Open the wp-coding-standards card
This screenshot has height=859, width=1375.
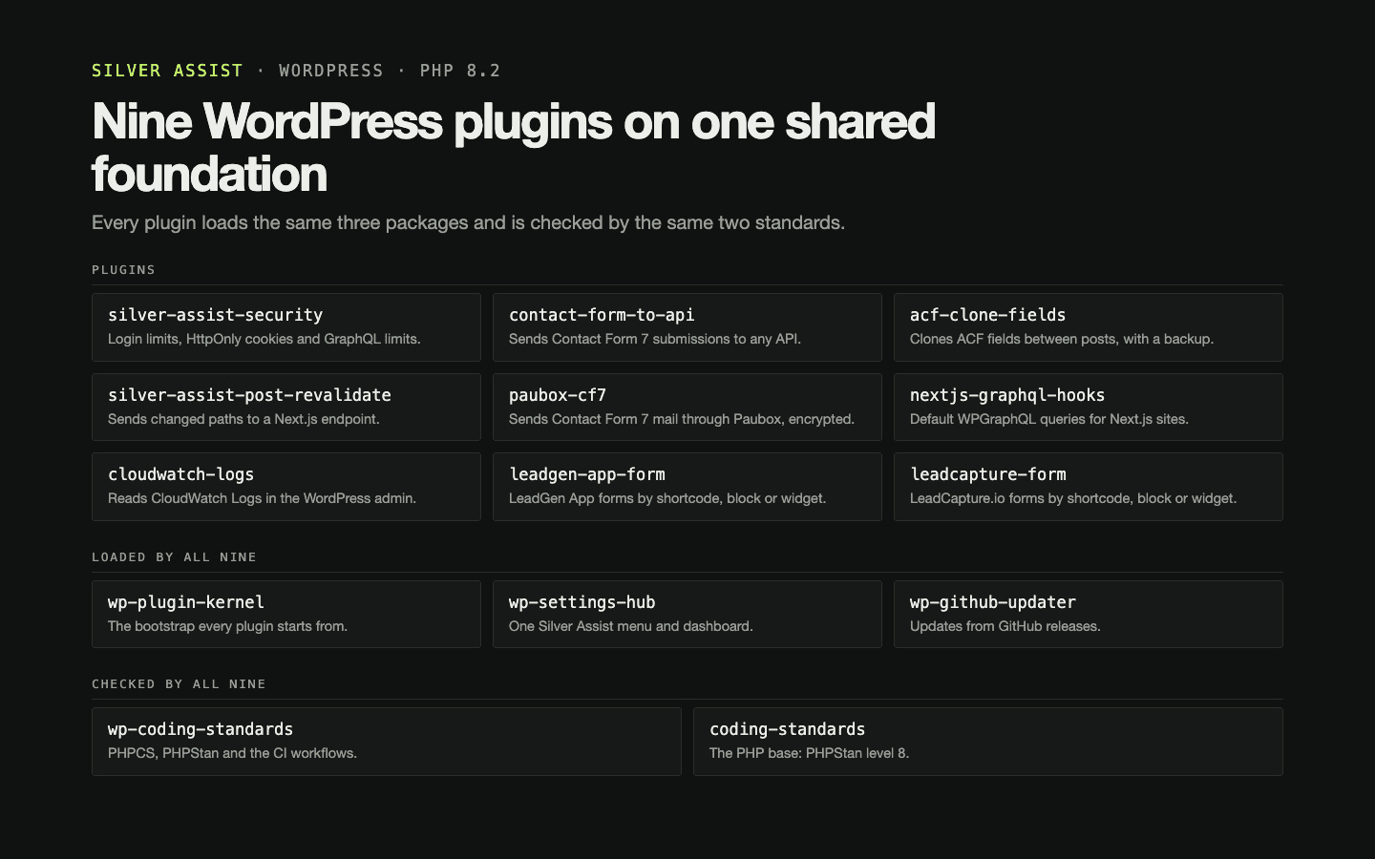click(387, 742)
